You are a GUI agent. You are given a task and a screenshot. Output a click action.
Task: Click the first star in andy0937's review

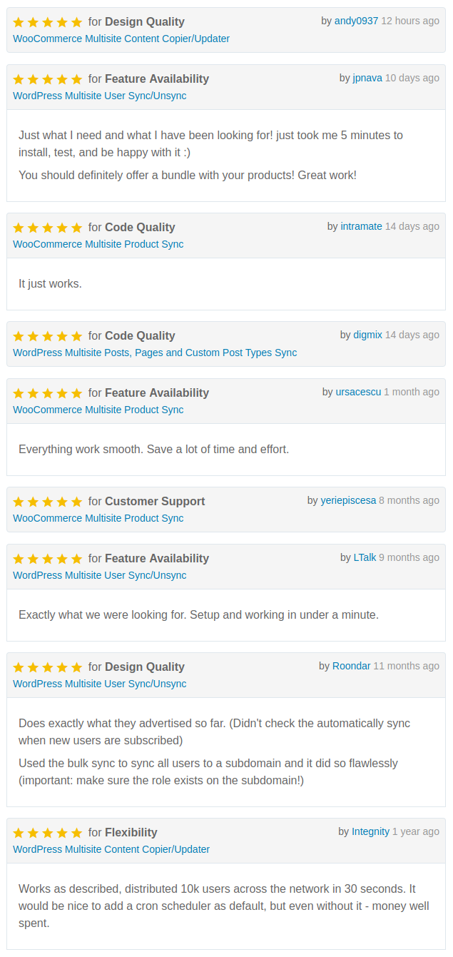pyautogui.click(x=19, y=22)
